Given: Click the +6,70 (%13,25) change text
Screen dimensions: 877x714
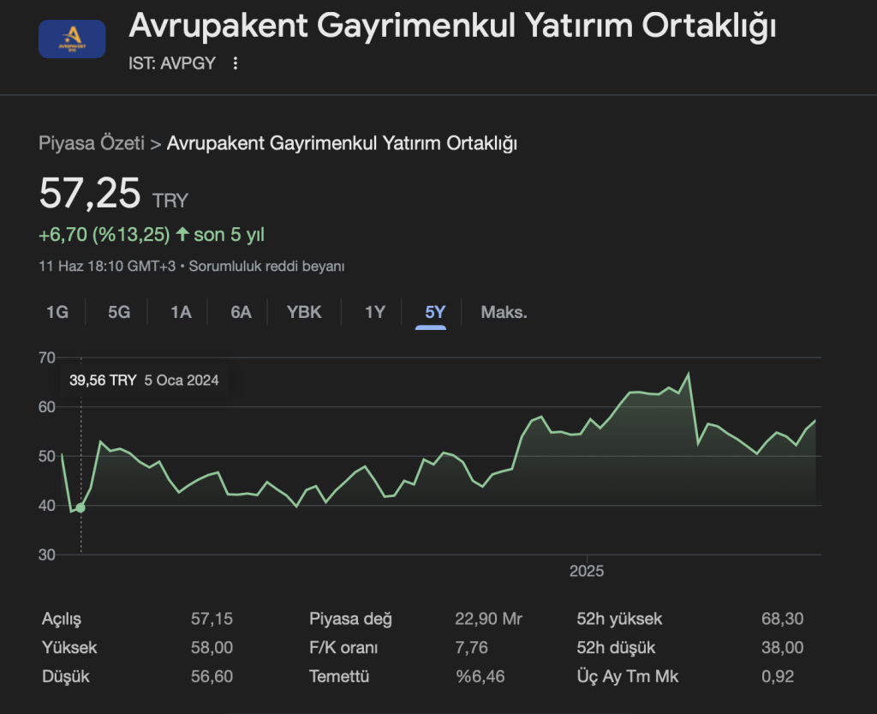Looking at the screenshot, I should coord(104,235).
